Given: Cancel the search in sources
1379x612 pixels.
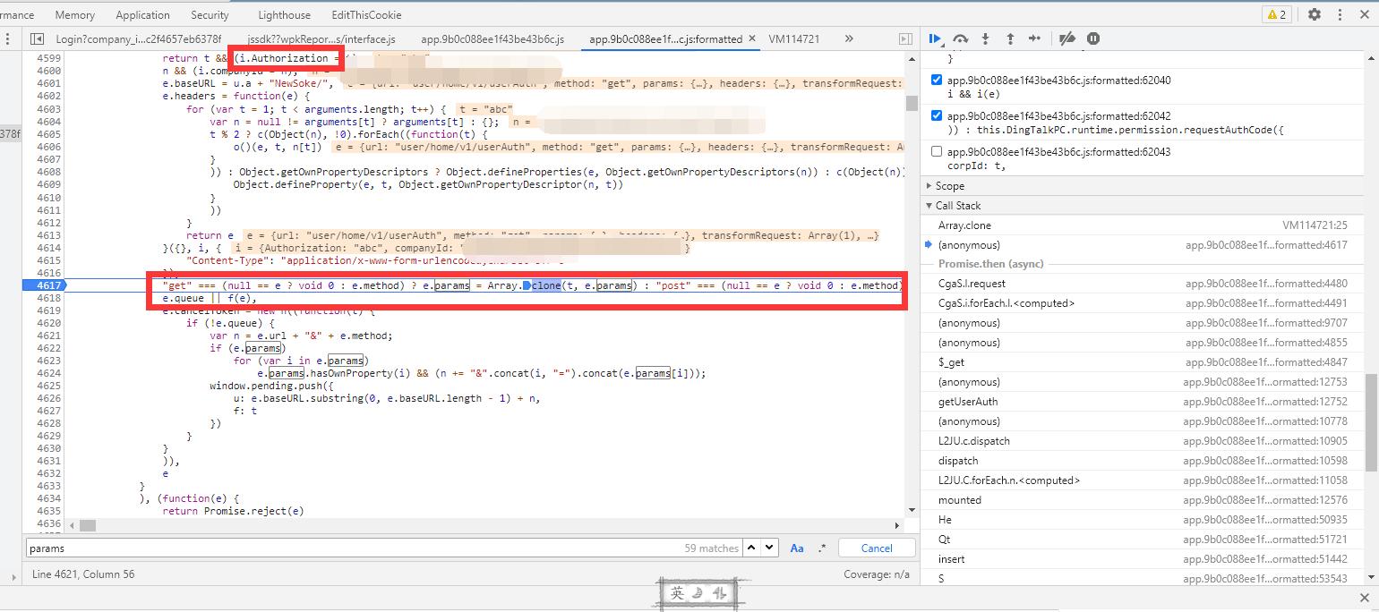Looking at the screenshot, I should pos(877,548).
